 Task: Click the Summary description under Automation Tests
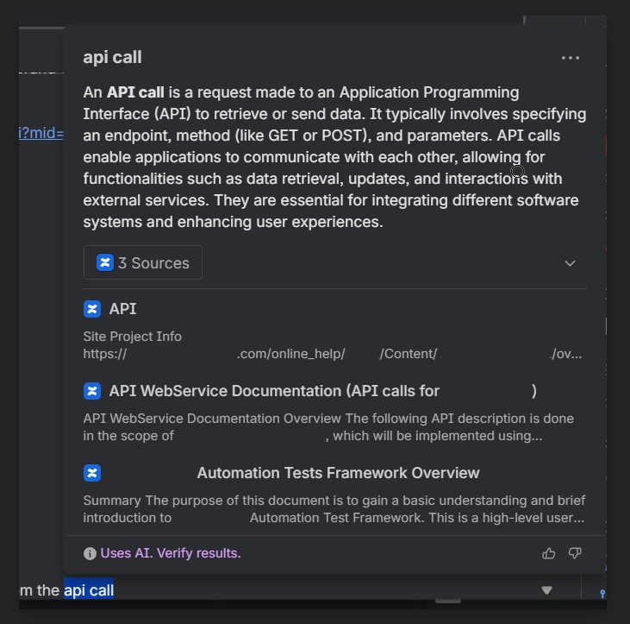click(334, 509)
